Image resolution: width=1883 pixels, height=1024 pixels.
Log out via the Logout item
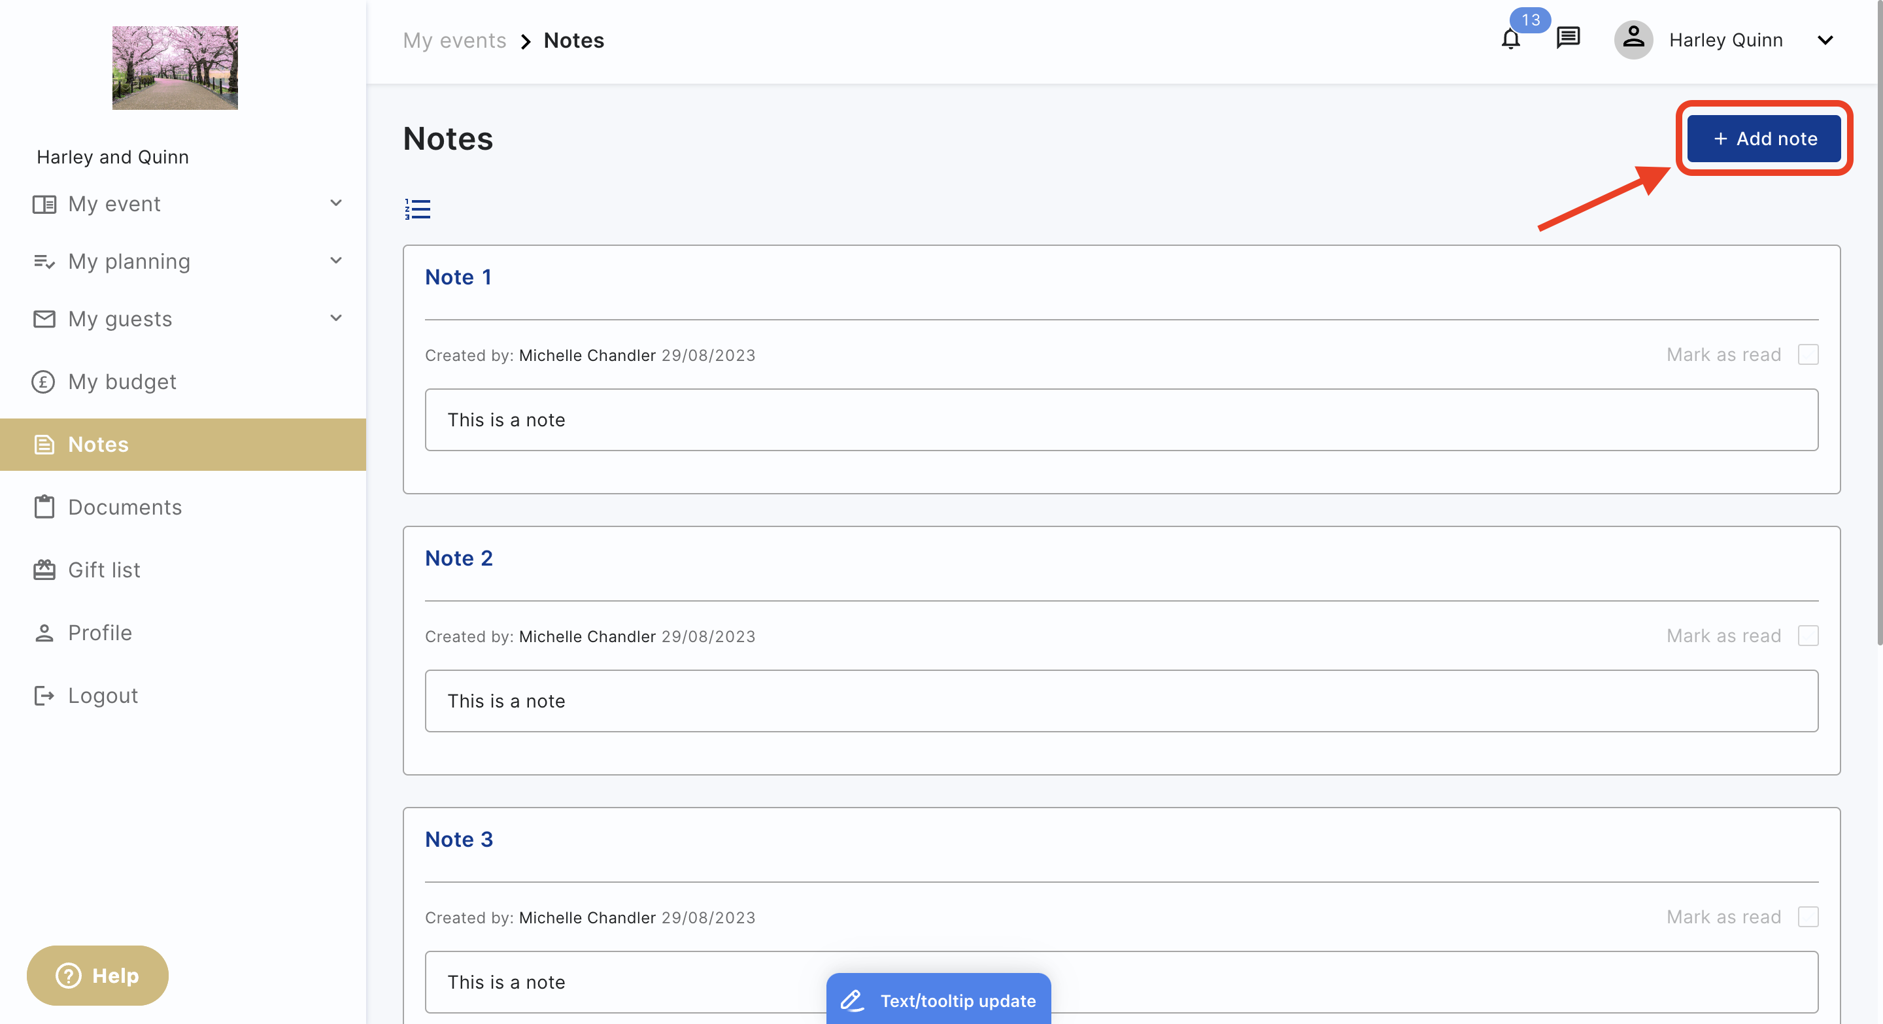(x=183, y=696)
